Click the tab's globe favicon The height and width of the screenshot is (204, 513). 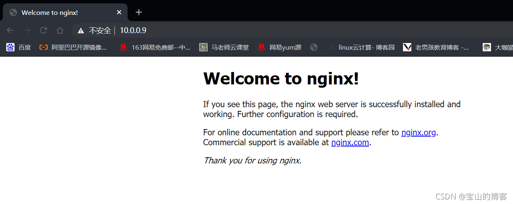(13, 12)
